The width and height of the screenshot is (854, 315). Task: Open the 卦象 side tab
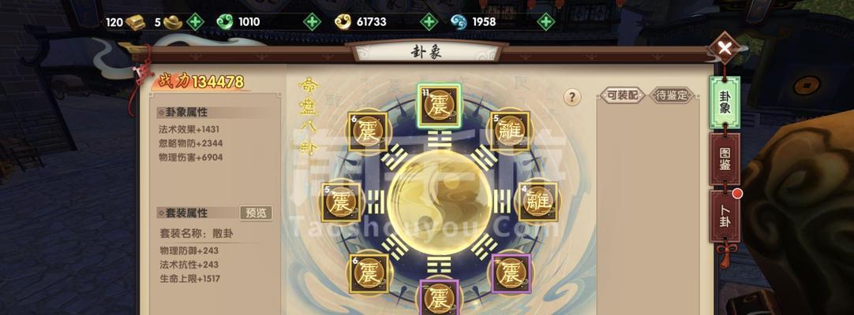pos(725,102)
